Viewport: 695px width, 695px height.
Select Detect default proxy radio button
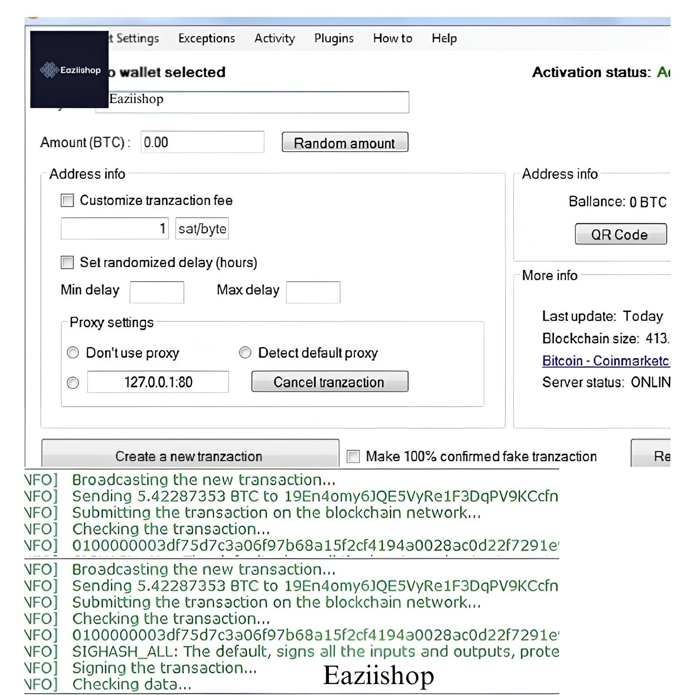(x=245, y=352)
